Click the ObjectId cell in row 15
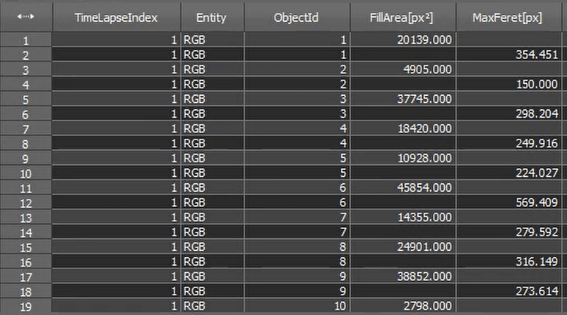This screenshot has width=567, height=315. coord(297,247)
